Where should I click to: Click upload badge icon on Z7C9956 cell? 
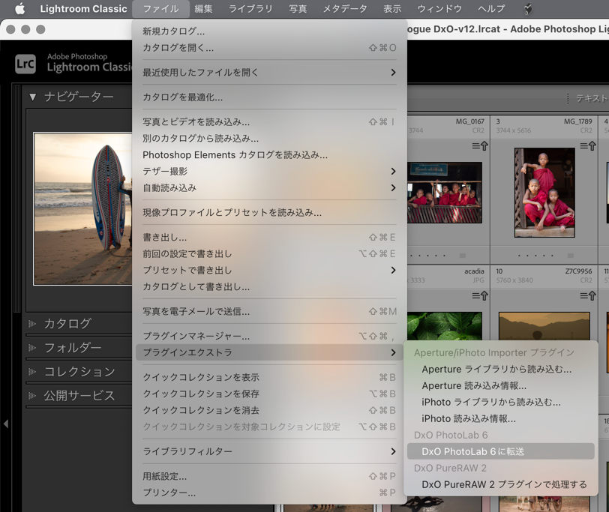(588, 296)
